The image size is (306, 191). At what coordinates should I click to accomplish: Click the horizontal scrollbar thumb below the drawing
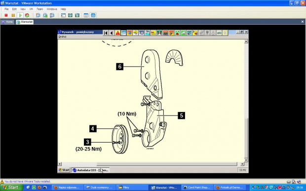pos(167,164)
